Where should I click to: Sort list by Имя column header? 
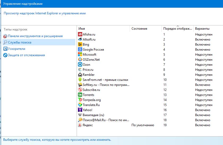click(x=103, y=29)
